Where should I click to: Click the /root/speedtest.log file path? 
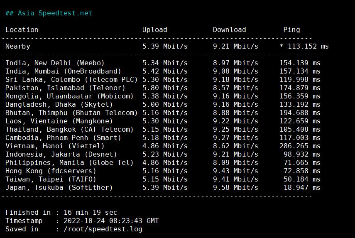tap(103, 229)
